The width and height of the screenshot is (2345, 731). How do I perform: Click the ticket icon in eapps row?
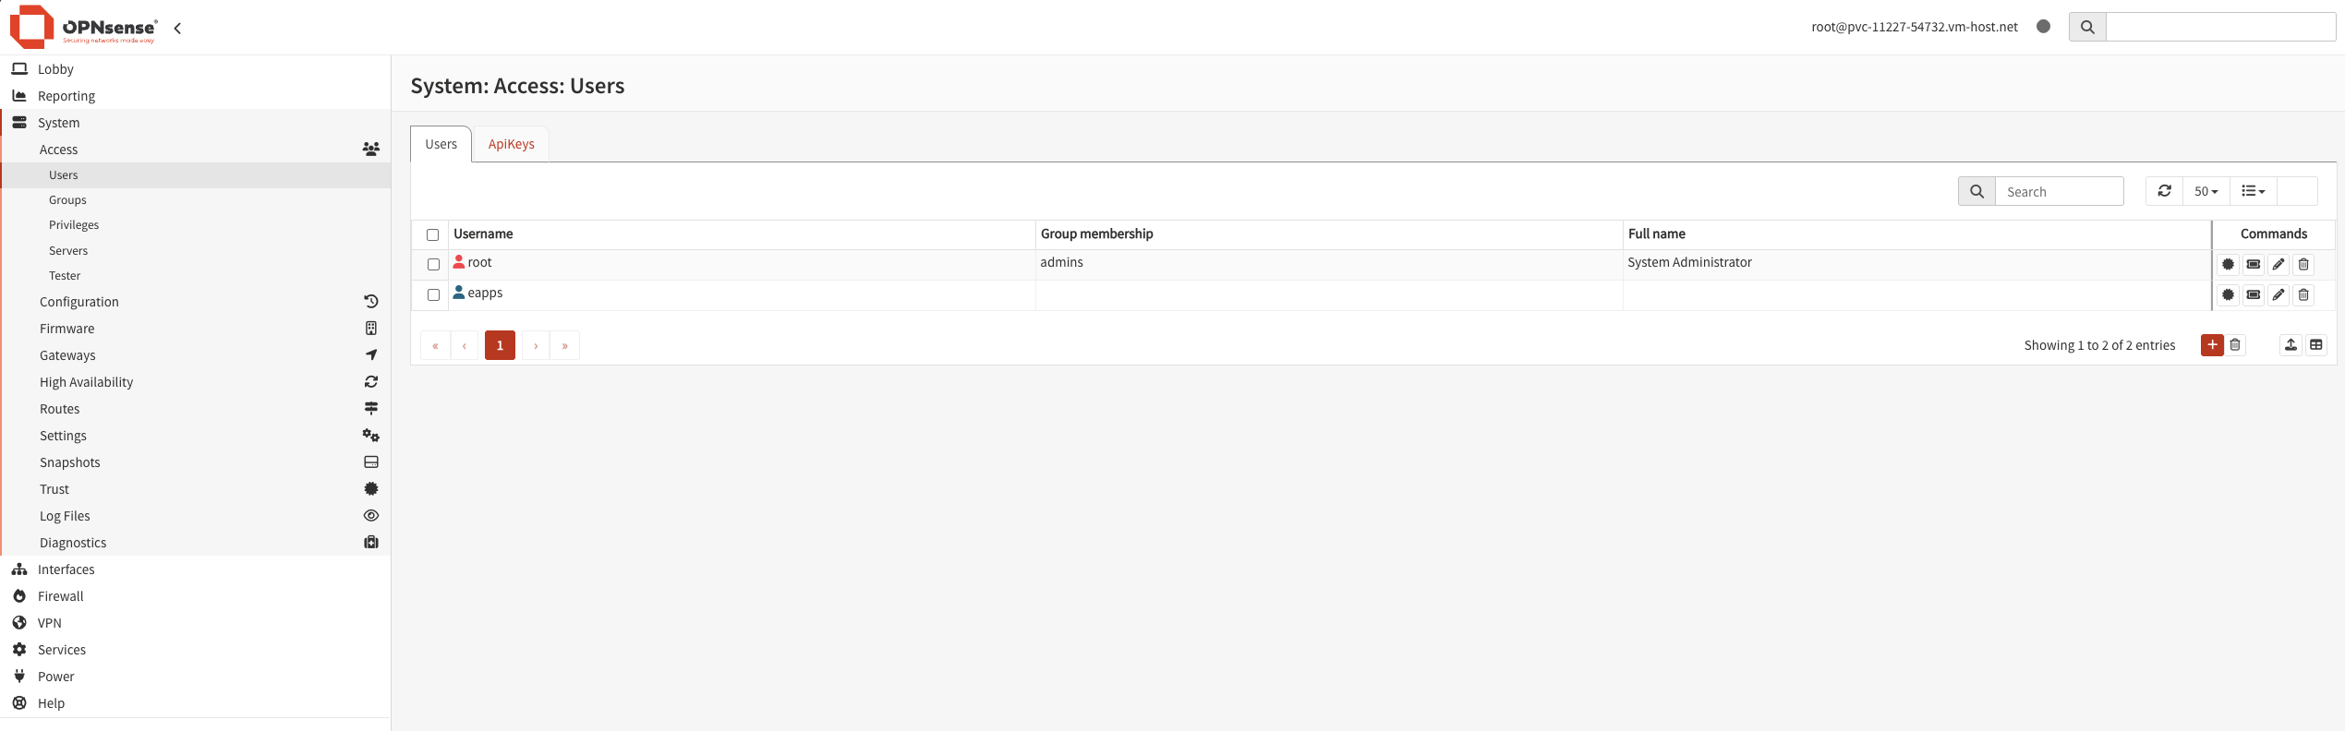(x=2254, y=295)
